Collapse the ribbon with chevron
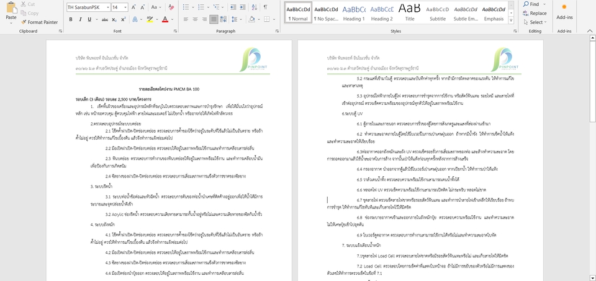 (590, 31)
